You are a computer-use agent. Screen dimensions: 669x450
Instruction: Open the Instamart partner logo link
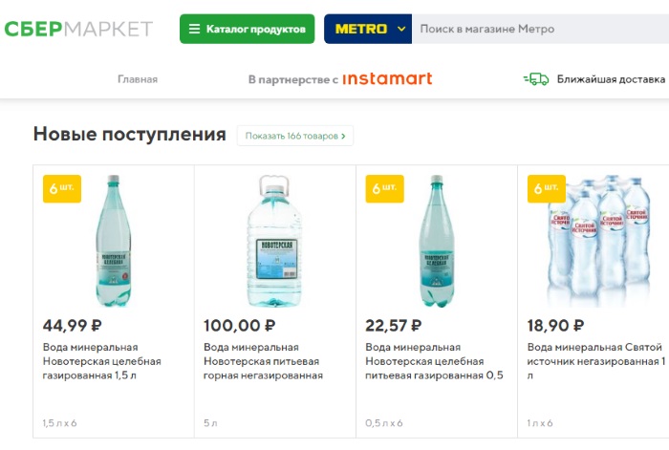pyautogui.click(x=386, y=79)
